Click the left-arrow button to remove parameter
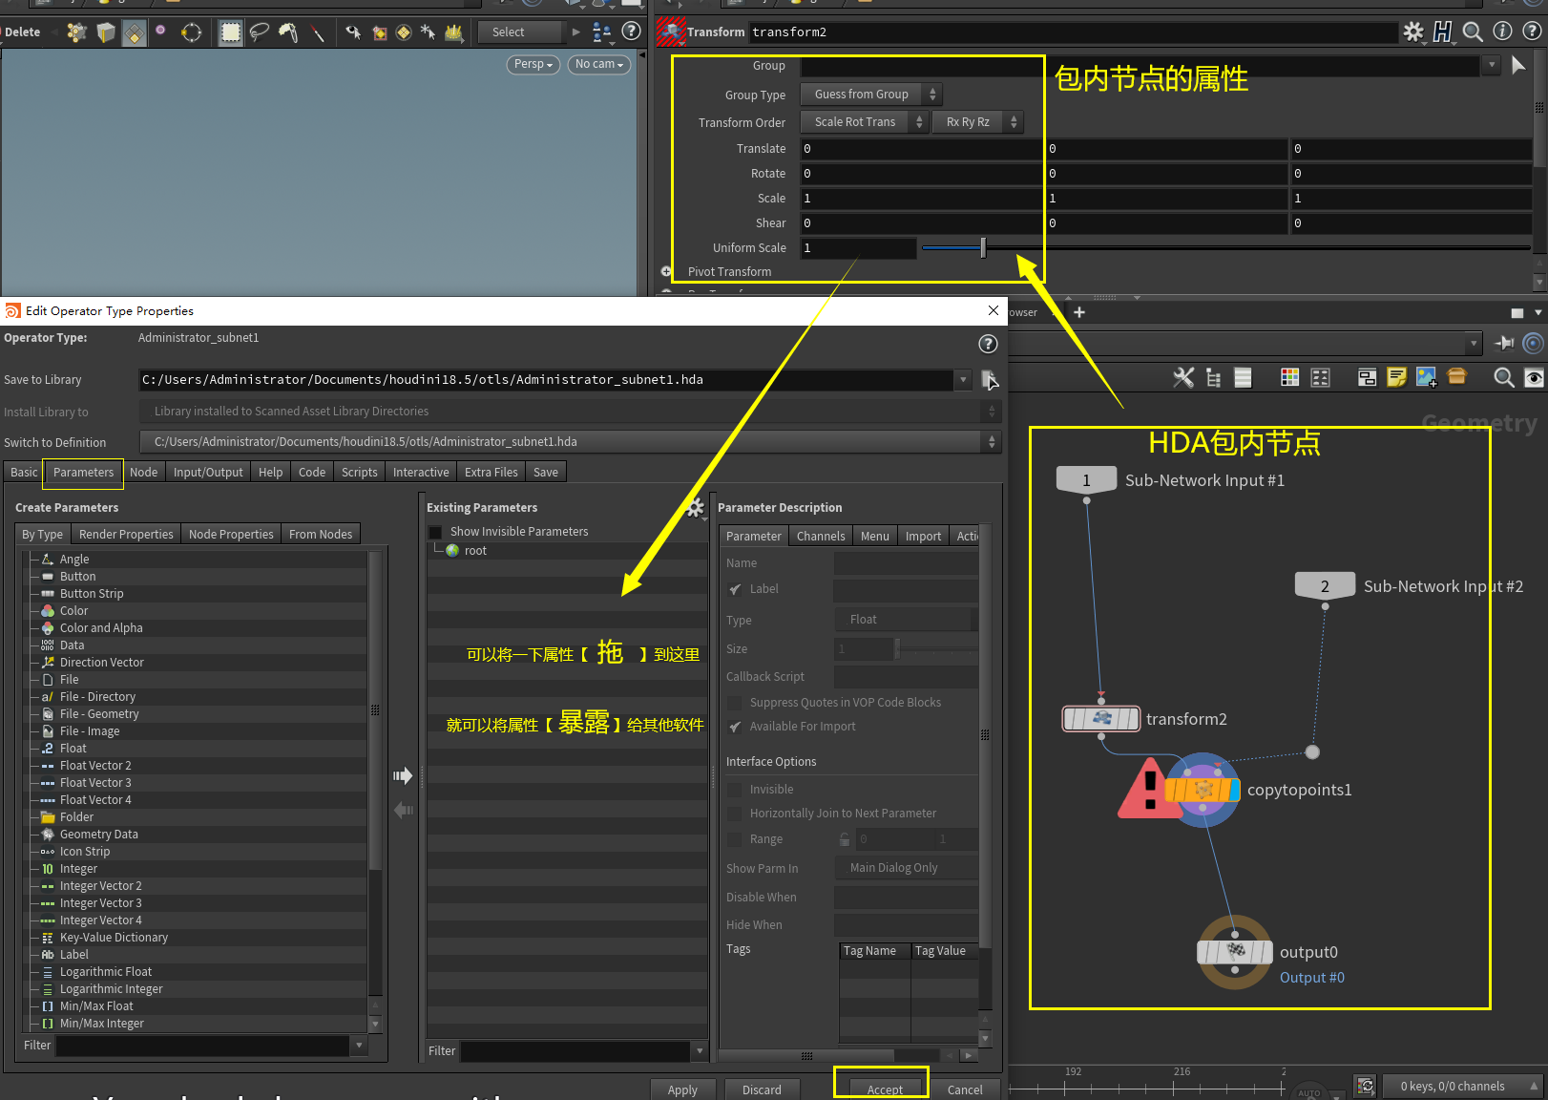 click(x=404, y=810)
